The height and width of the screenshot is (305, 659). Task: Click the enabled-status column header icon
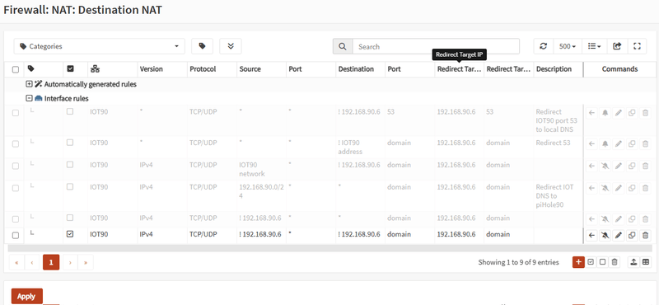[x=71, y=69]
